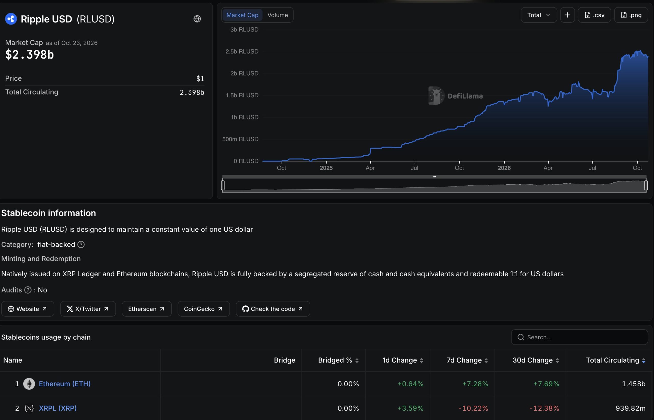Click the range slider top drag grip
654x420 pixels.
pos(434,176)
